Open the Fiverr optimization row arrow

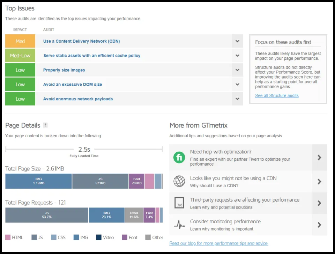[319, 158]
